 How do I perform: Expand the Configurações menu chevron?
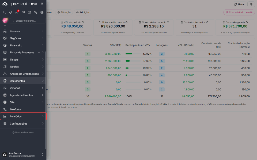click(x=43, y=123)
